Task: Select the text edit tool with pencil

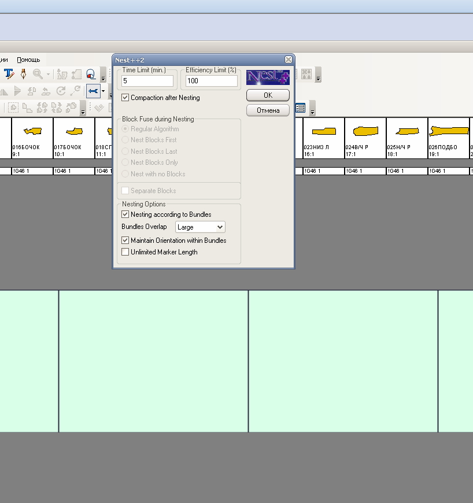Action: (x=9, y=74)
